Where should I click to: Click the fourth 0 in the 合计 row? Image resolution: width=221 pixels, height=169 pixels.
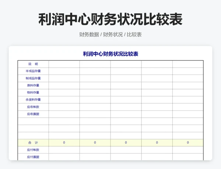point(157,143)
